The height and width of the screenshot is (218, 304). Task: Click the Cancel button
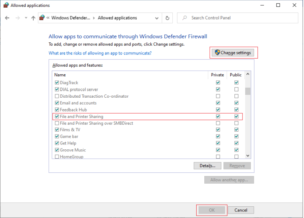[x=241, y=210]
